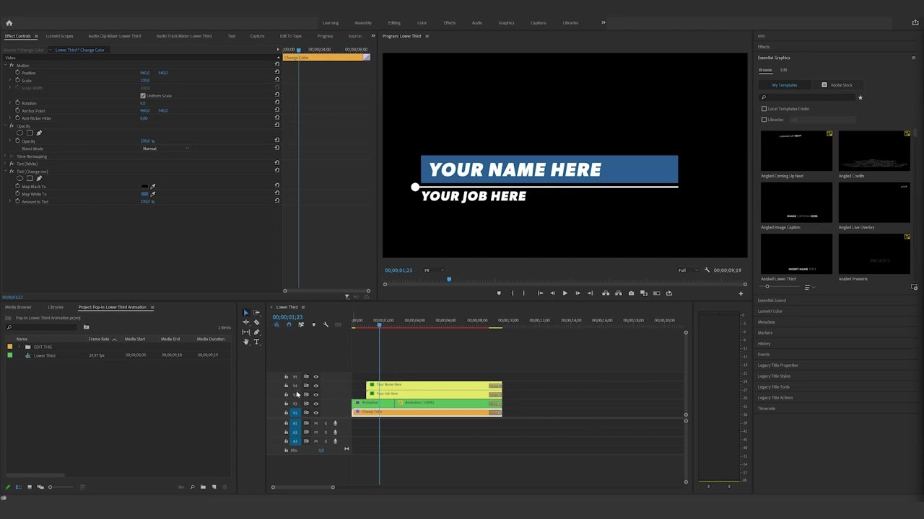Open the Media Browser tab

pyautogui.click(x=18, y=307)
